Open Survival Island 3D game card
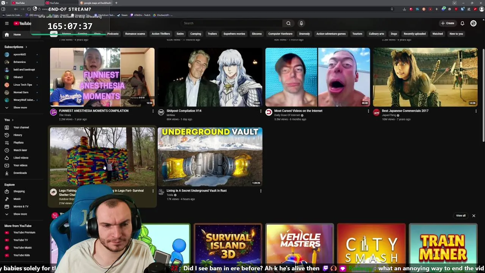Viewport: 485px width, 273px height. [228, 243]
